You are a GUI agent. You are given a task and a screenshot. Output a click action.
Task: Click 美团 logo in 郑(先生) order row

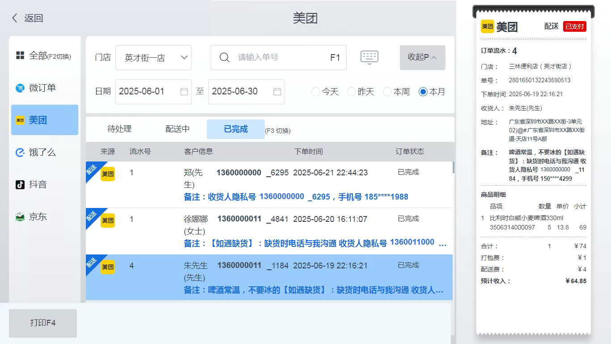pos(108,174)
